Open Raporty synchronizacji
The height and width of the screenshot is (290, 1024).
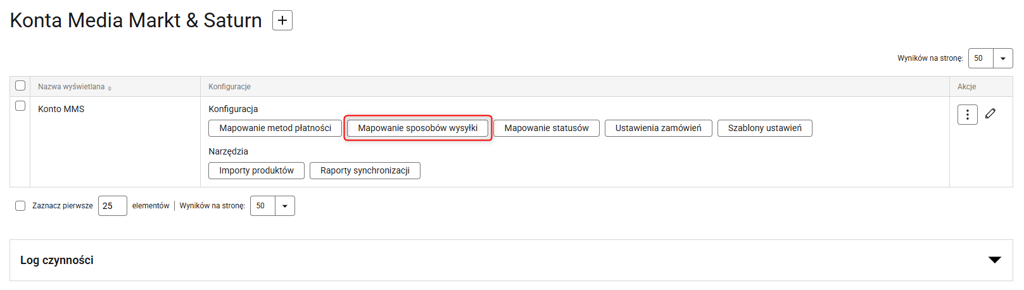pos(365,170)
